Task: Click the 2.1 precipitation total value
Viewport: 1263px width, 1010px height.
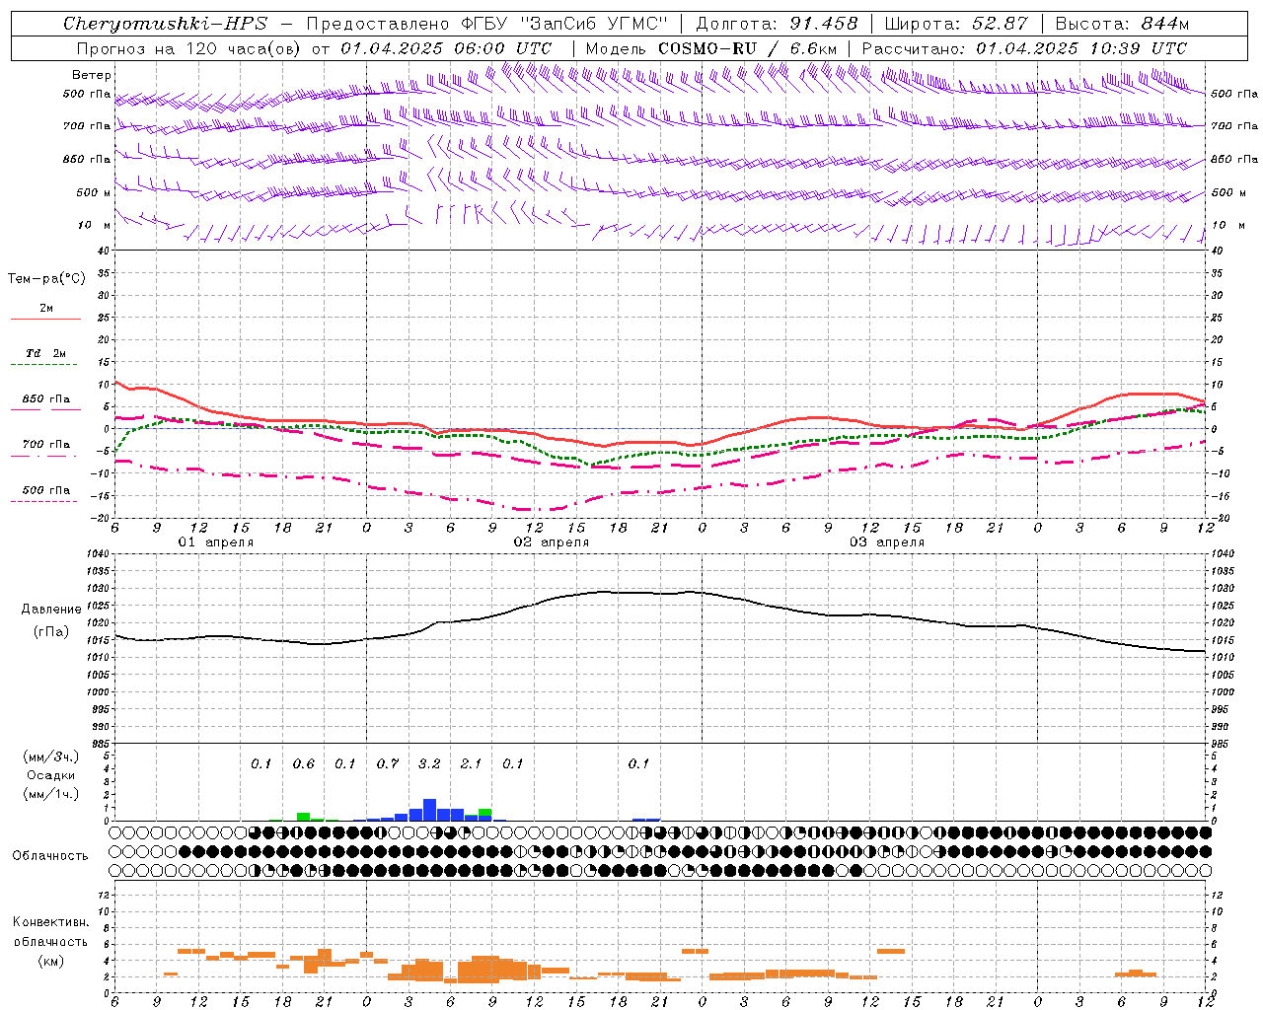Action: pyautogui.click(x=472, y=764)
